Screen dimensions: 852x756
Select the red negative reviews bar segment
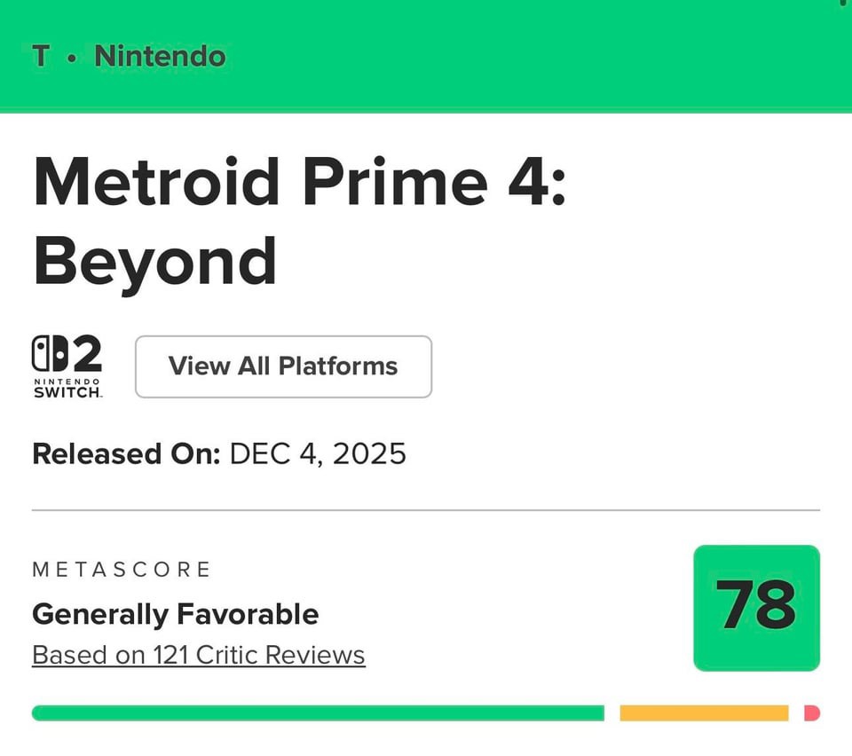[811, 713]
